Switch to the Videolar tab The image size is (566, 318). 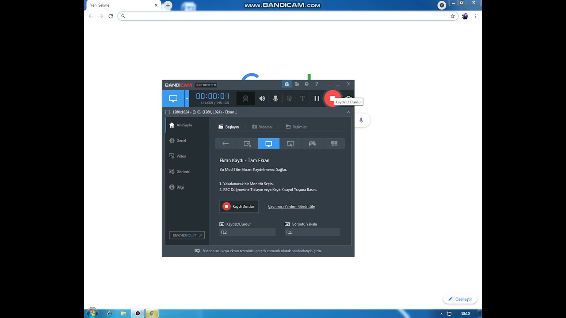[262, 127]
